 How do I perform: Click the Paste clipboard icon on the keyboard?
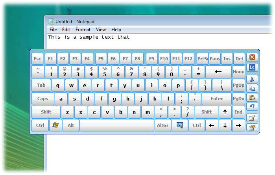(252, 97)
